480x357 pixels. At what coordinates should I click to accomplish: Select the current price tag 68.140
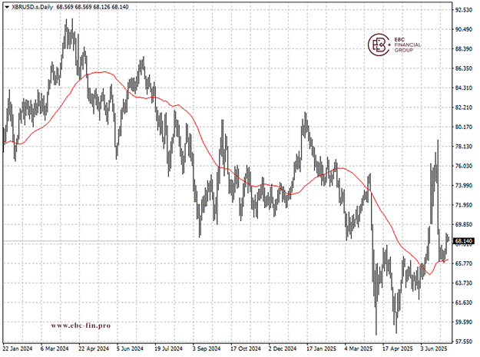pyautogui.click(x=463, y=240)
